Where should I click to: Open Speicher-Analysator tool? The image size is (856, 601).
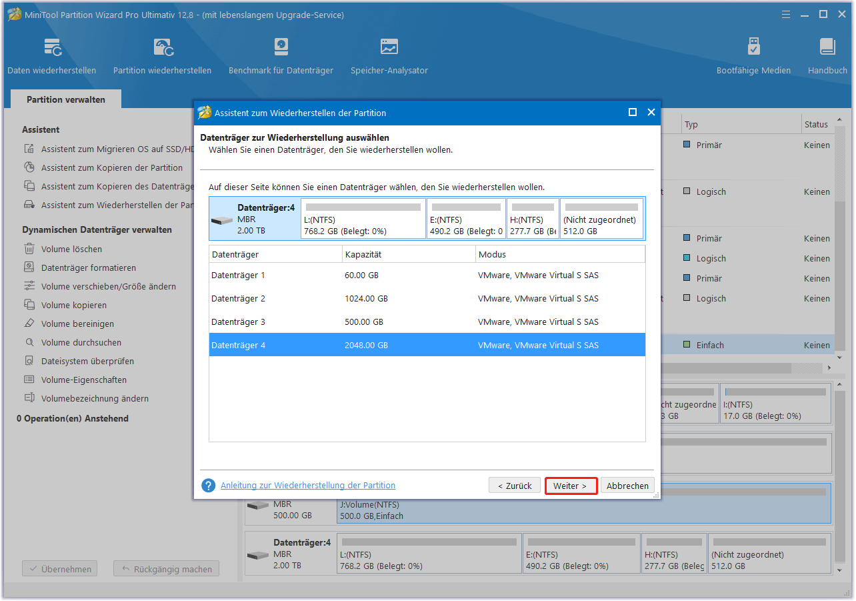point(389,57)
